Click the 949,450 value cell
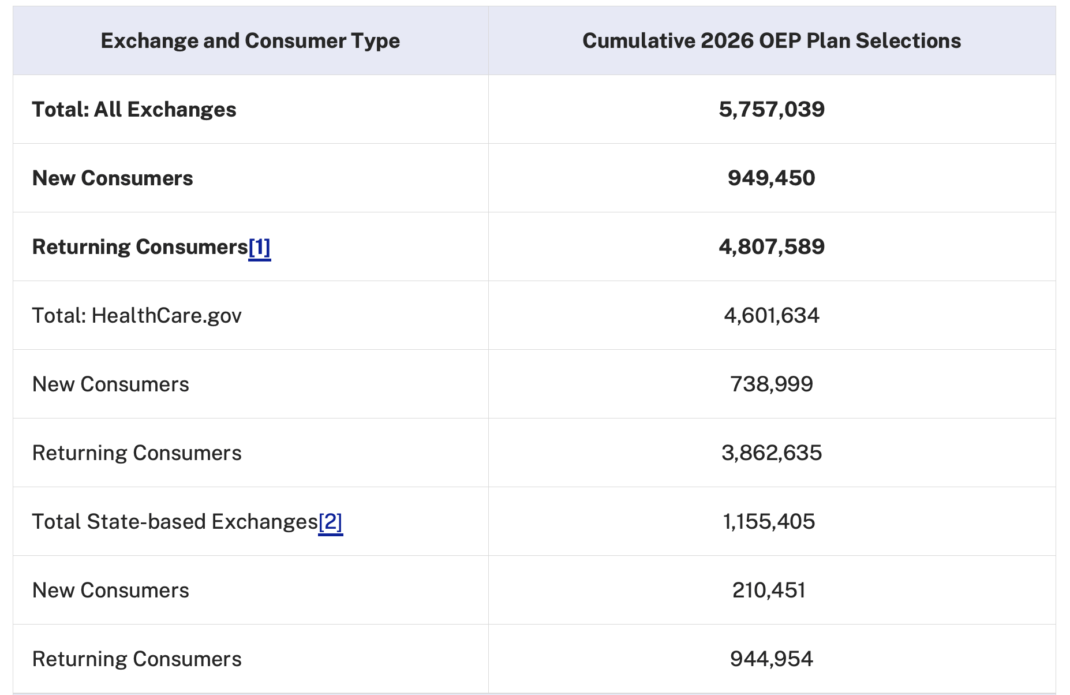Viewport: 1070px width, 695px height. pyautogui.click(x=772, y=178)
